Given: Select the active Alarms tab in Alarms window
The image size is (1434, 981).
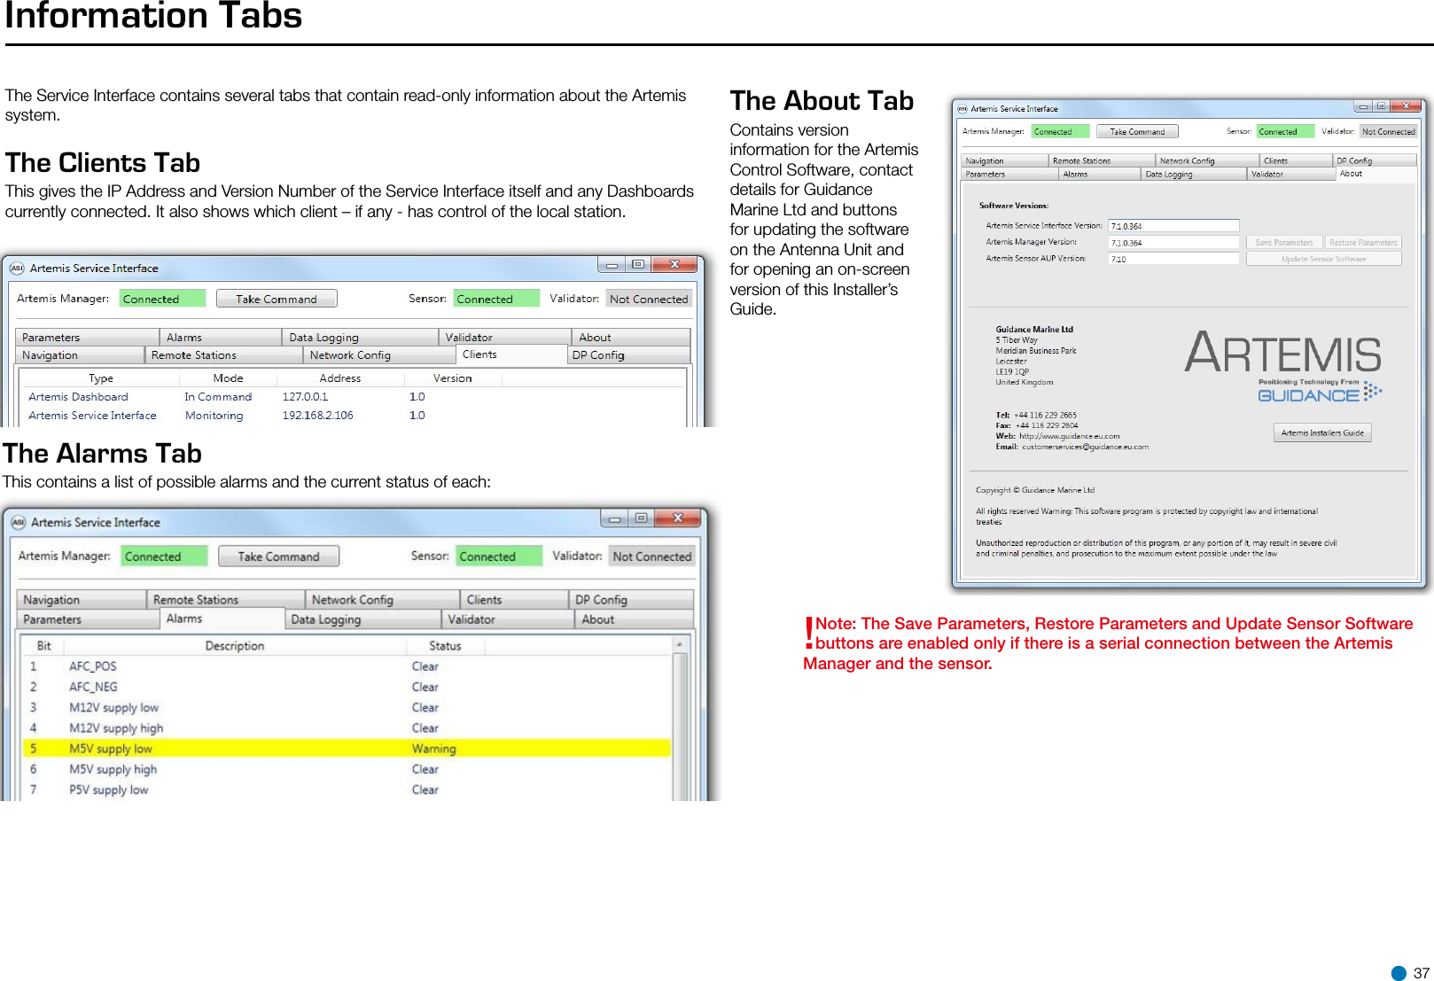Looking at the screenshot, I should pyautogui.click(x=222, y=619).
